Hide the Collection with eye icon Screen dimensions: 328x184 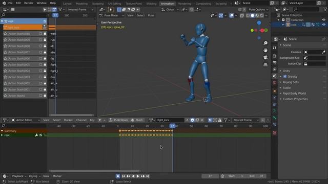click(x=324, y=20)
